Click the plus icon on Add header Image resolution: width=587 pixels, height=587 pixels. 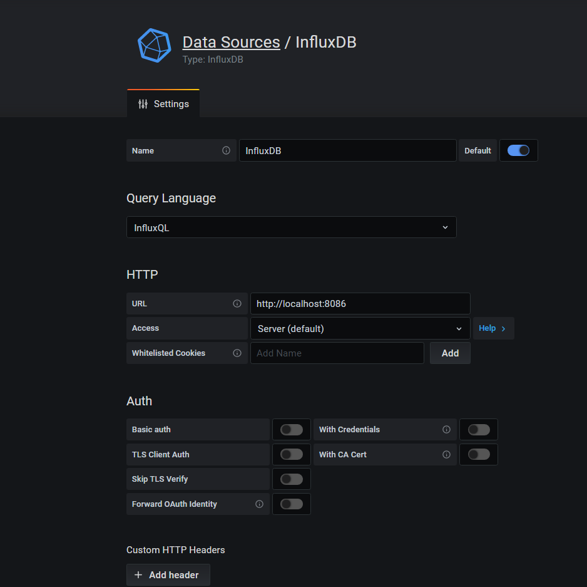[138, 575]
